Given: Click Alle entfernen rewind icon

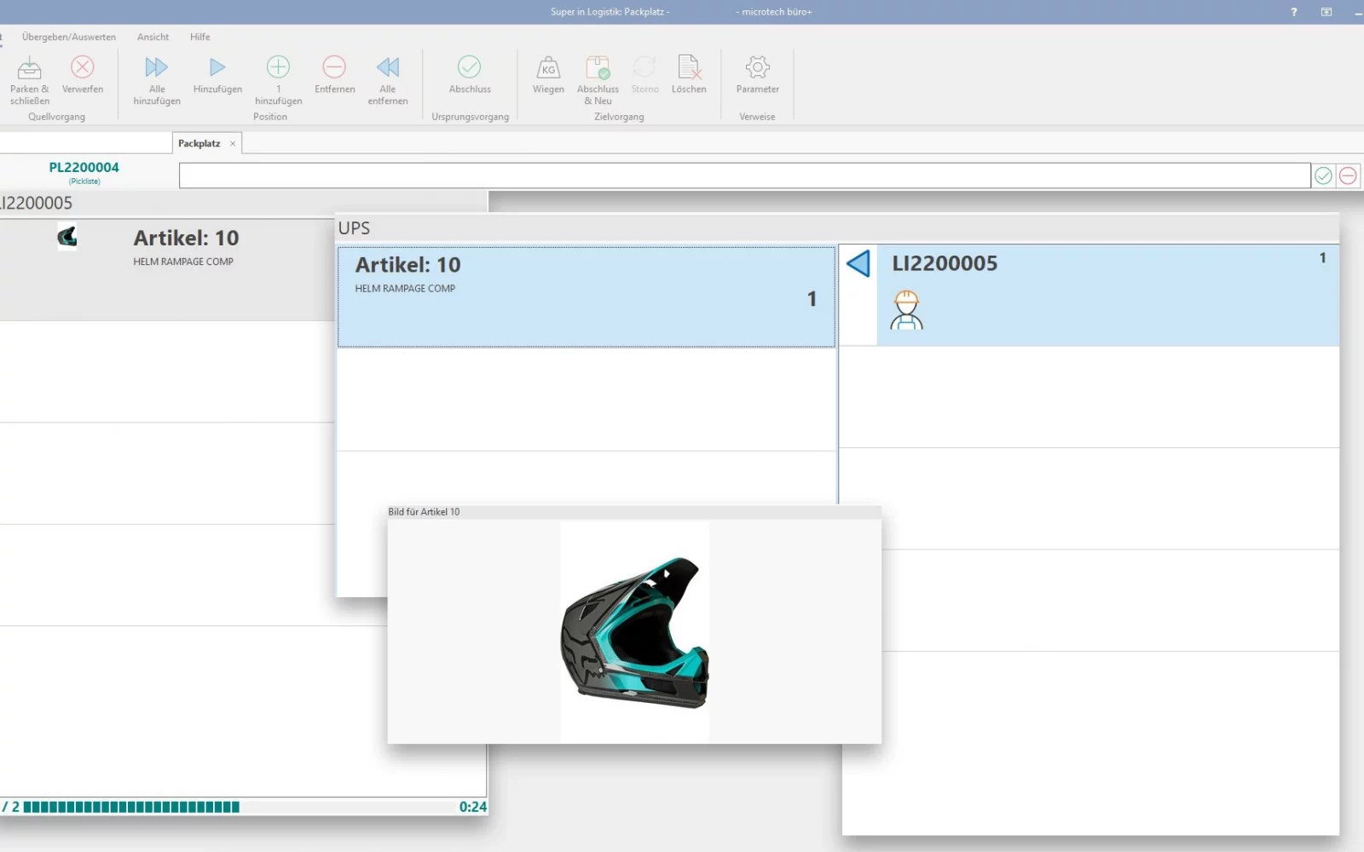Looking at the screenshot, I should pos(388,68).
